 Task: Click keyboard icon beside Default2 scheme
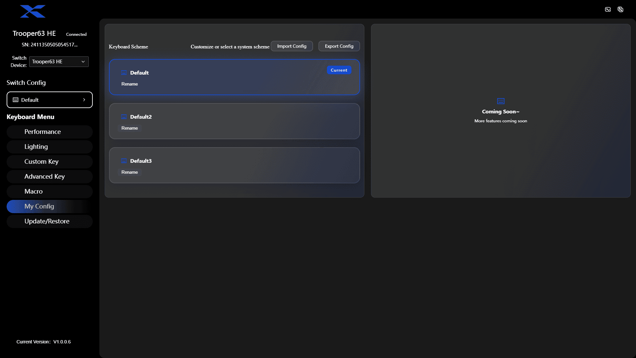coord(124,117)
